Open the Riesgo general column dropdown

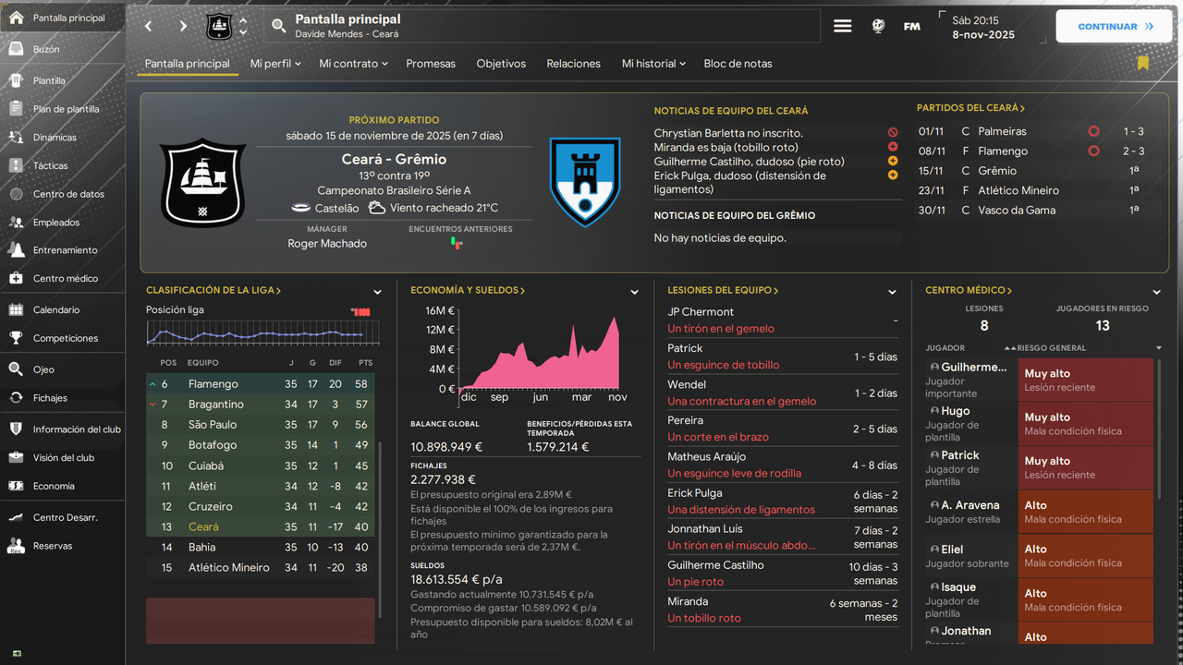pos(1159,348)
